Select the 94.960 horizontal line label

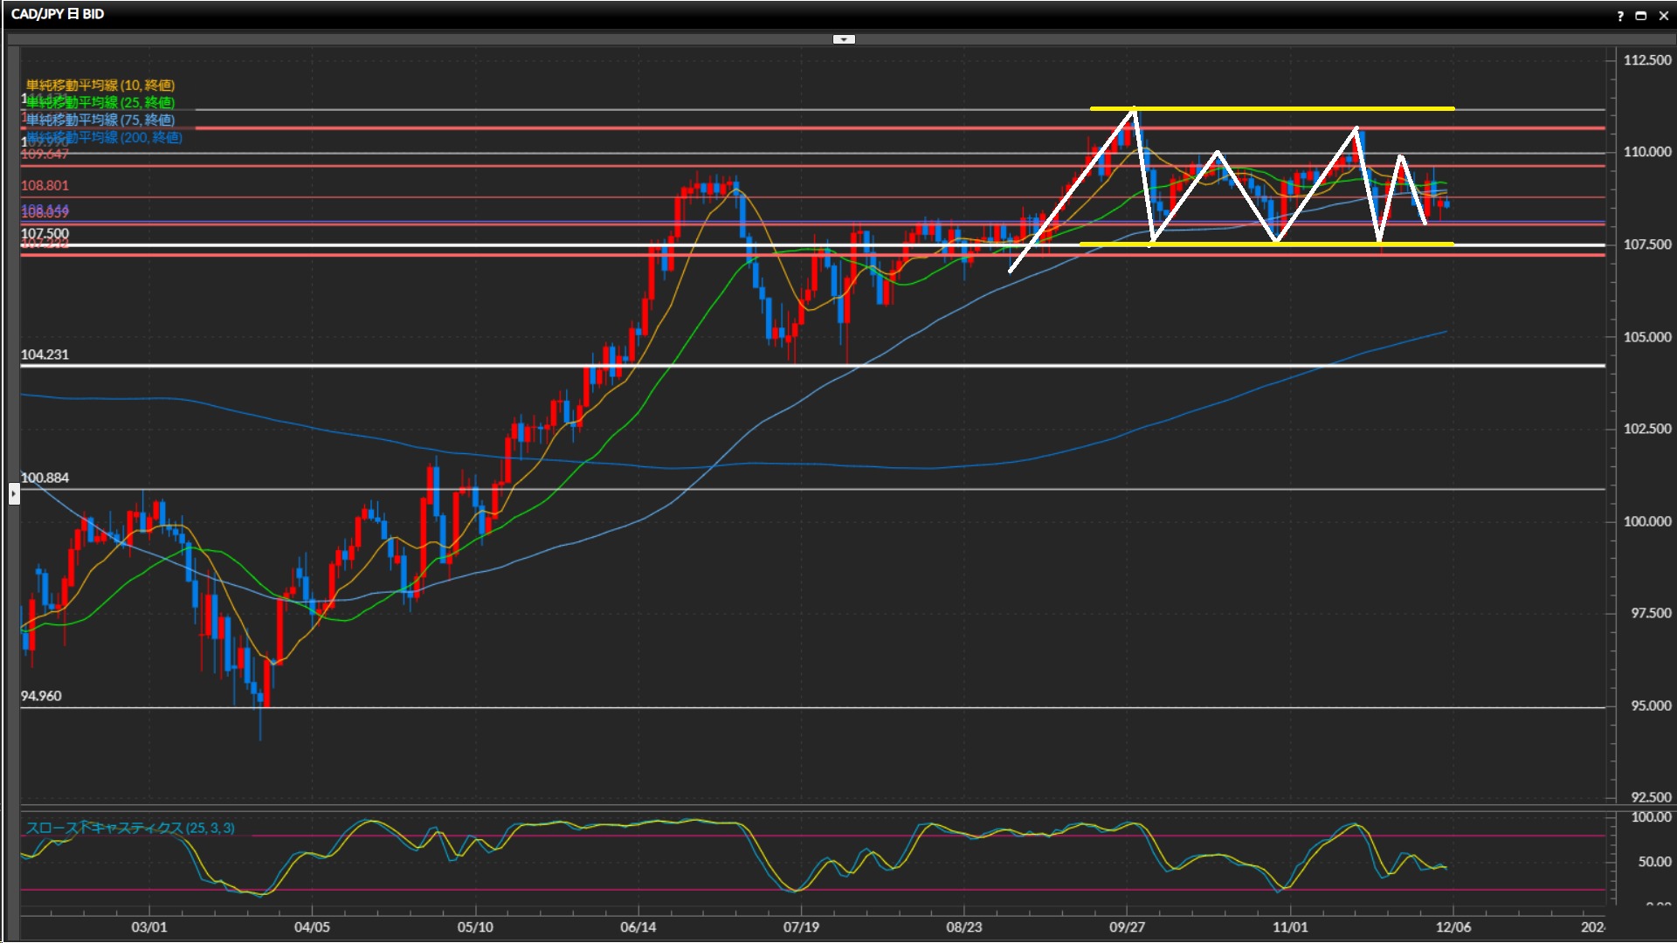[x=41, y=696]
